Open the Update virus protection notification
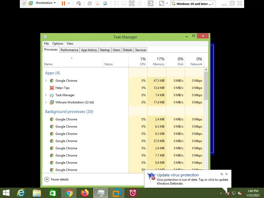Viewport: 264px width, 198px height. point(188,179)
